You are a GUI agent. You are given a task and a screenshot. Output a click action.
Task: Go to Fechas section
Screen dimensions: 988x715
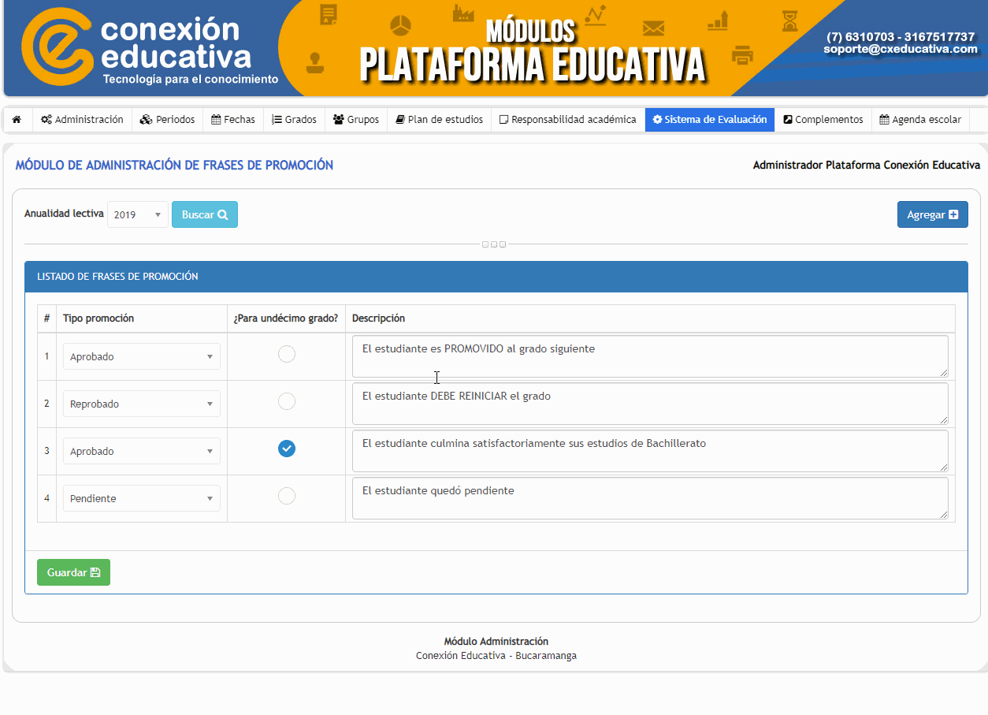[x=233, y=120]
